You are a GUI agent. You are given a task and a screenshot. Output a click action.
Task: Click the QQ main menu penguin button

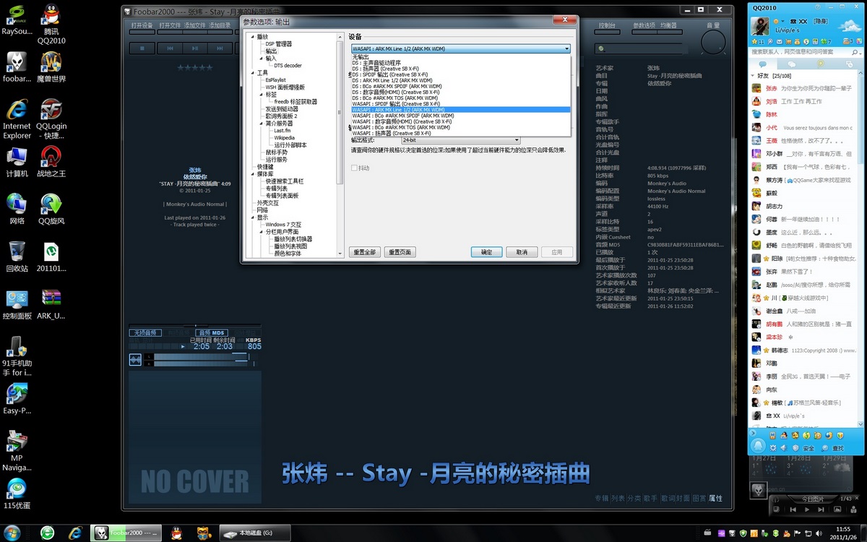758,446
